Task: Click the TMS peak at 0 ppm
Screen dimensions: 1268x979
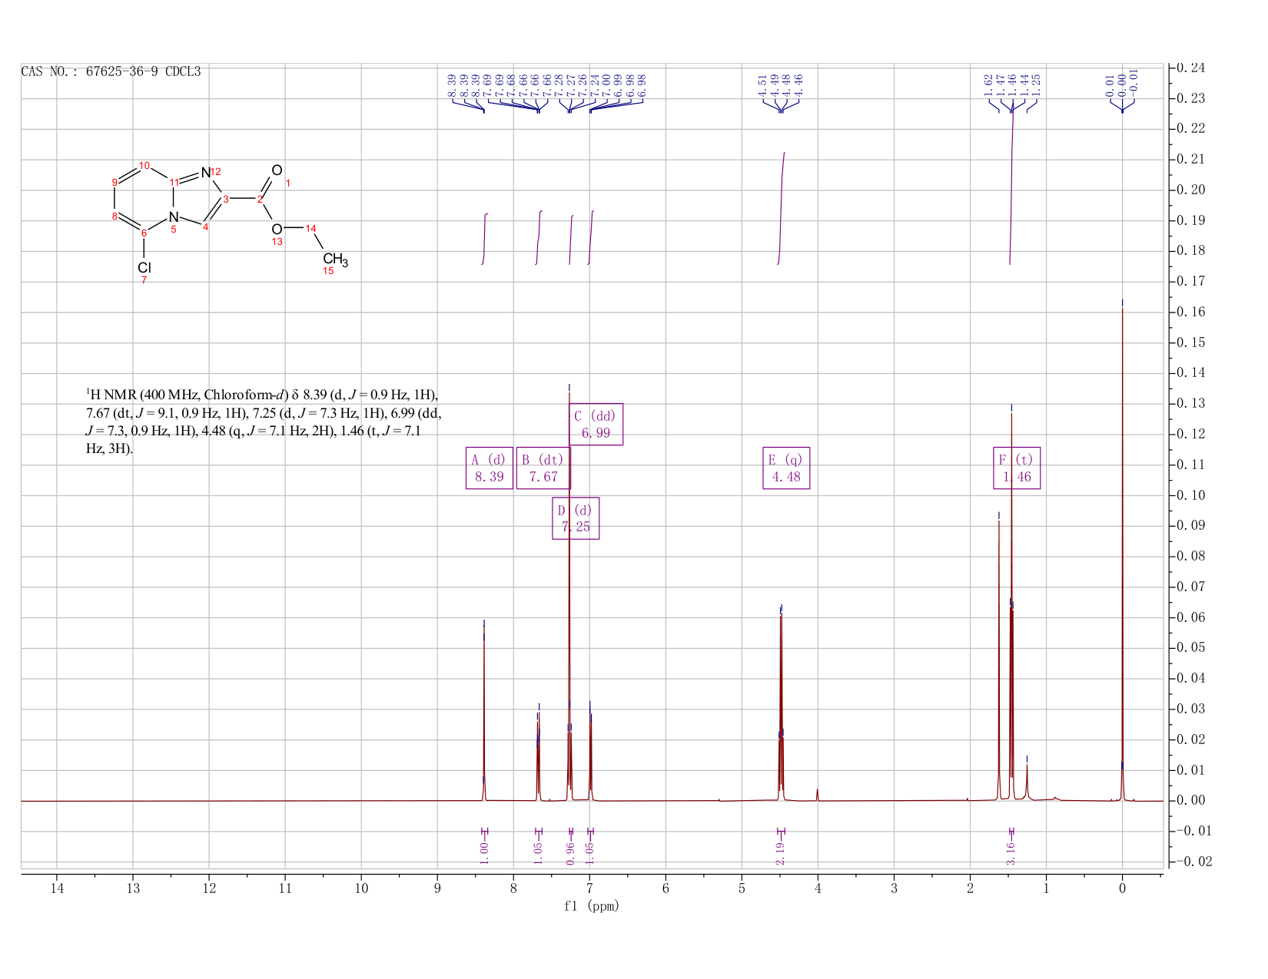Action: coord(1122,553)
